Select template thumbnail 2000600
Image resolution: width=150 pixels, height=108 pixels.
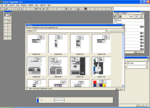coord(58,66)
